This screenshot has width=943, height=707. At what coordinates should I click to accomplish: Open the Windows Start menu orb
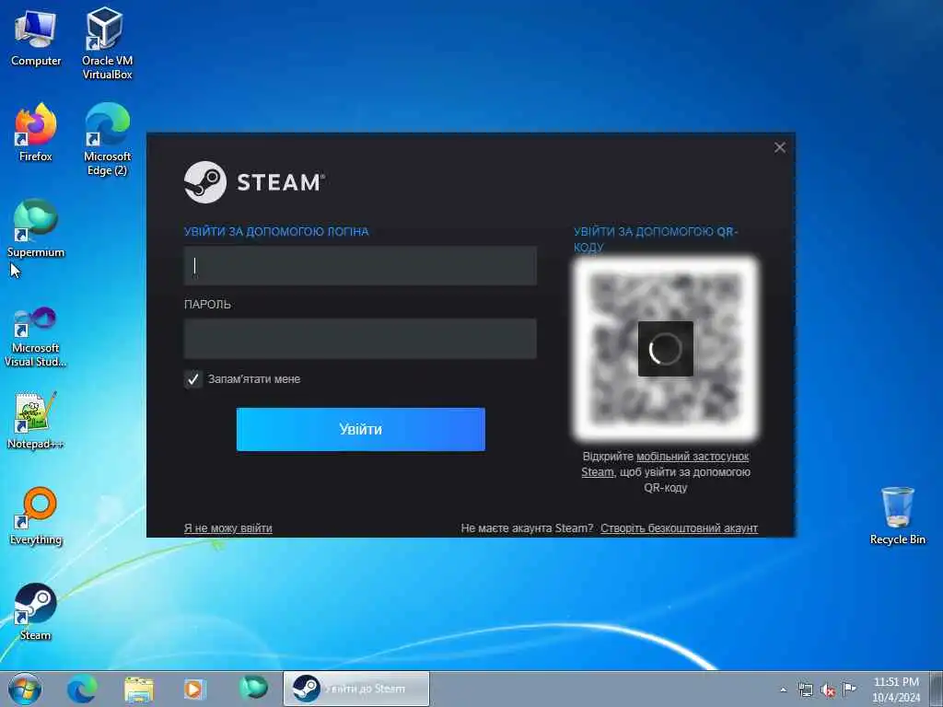[25, 689]
